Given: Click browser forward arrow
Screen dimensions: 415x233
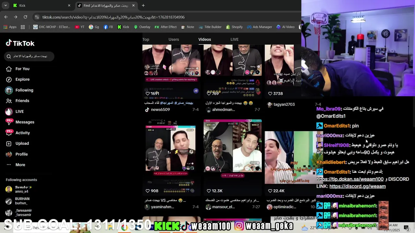Looking at the screenshot, I should coord(16,17).
